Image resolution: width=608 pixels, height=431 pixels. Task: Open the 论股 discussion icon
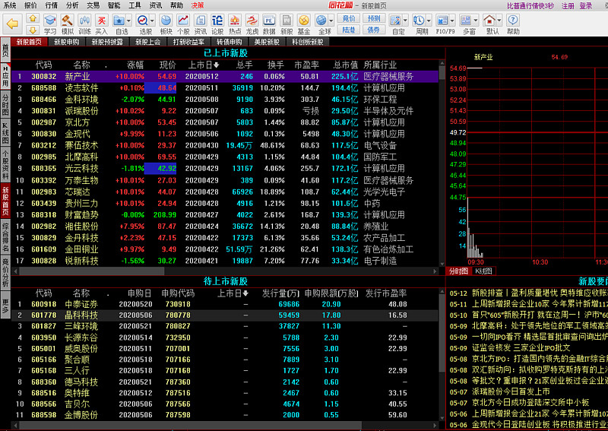click(x=217, y=24)
